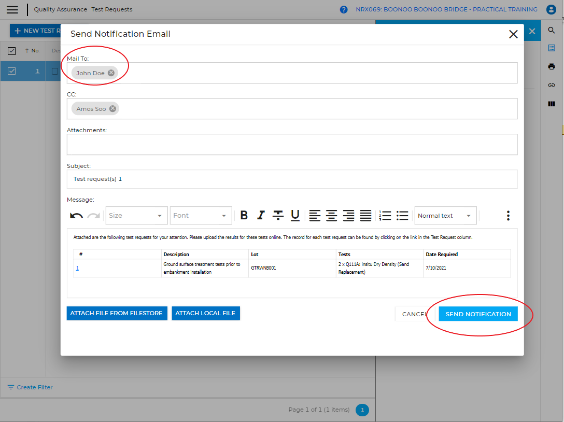This screenshot has width=564, height=422.
Task: Remove John Doe from Mail To
Action: (x=111, y=73)
